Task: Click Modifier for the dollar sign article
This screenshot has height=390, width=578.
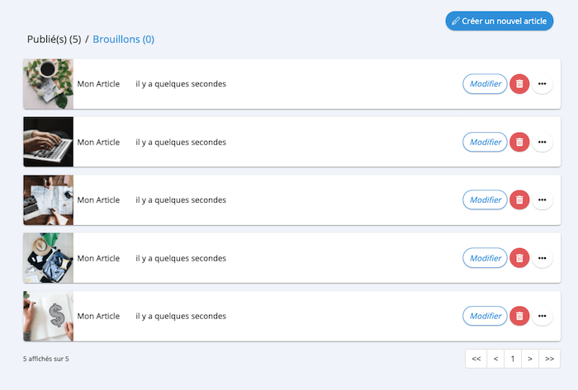Action: pyautogui.click(x=485, y=316)
